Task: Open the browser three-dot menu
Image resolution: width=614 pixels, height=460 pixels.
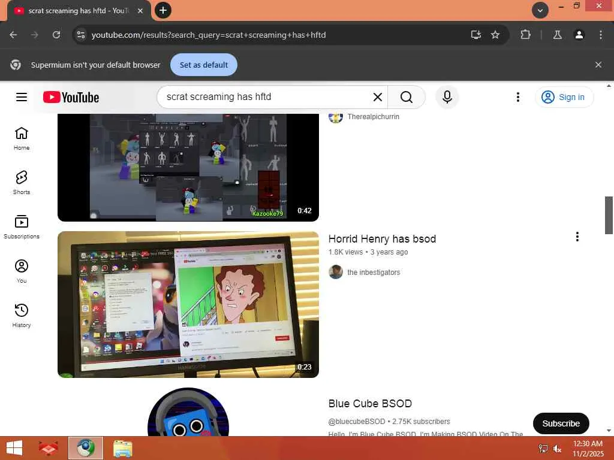Action: [x=601, y=35]
